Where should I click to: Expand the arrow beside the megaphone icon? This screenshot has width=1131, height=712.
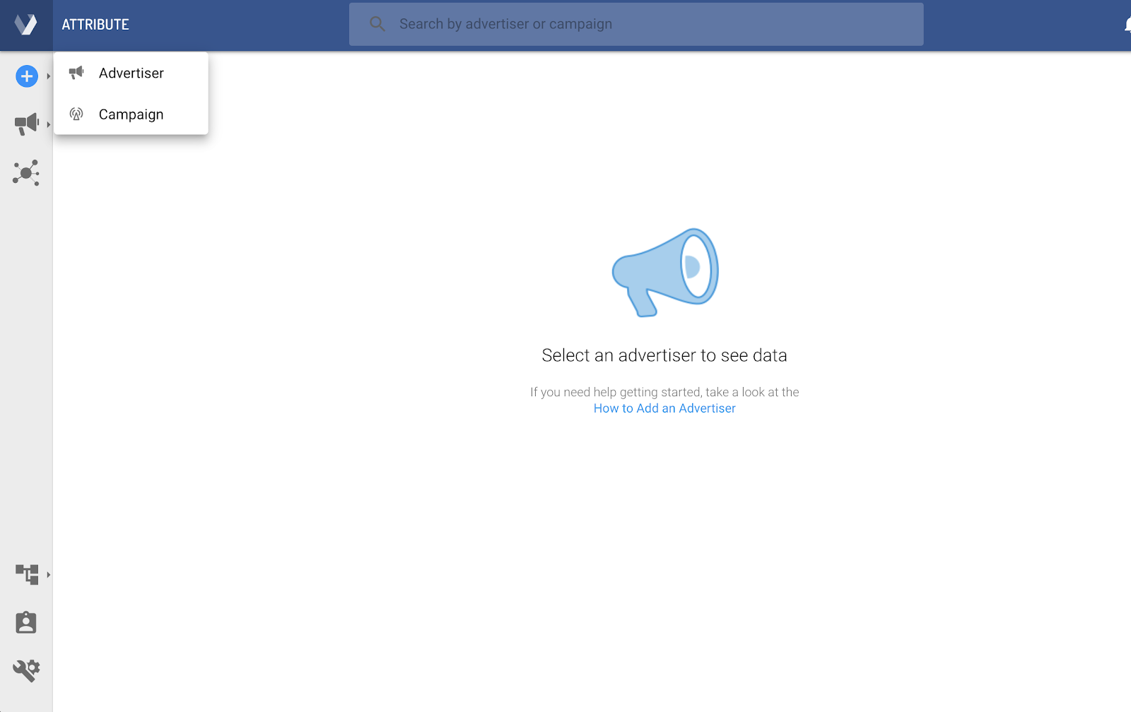[x=48, y=124]
